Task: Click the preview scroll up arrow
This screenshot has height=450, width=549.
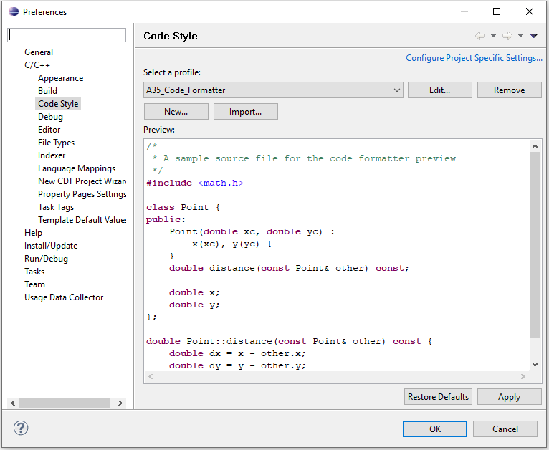Action: 535,146
